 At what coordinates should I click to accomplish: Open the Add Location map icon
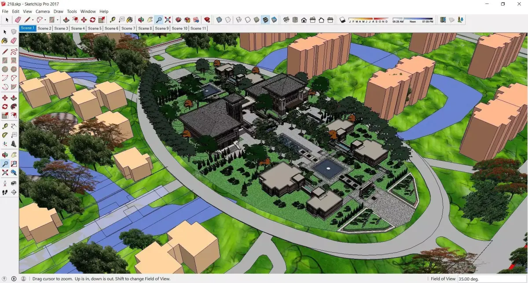point(444,20)
